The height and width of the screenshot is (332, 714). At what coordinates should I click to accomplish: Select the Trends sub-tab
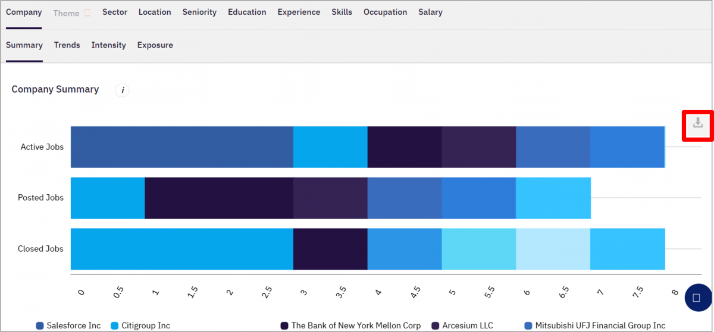tap(67, 45)
